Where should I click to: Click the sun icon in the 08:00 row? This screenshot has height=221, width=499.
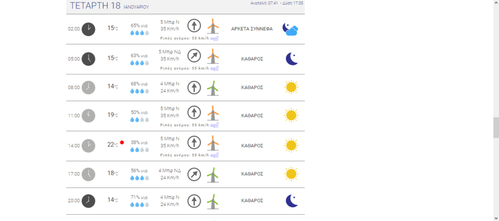tap(291, 88)
